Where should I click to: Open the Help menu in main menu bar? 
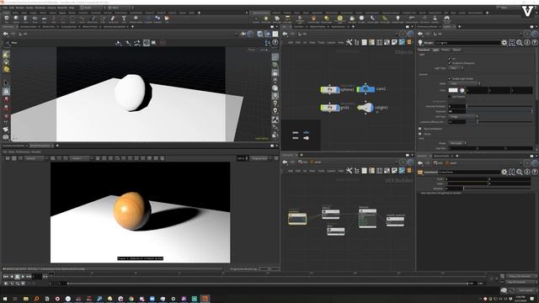(x=72, y=8)
